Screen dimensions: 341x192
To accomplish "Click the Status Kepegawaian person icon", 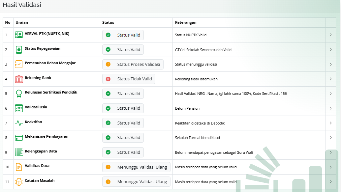I will coord(19,50).
